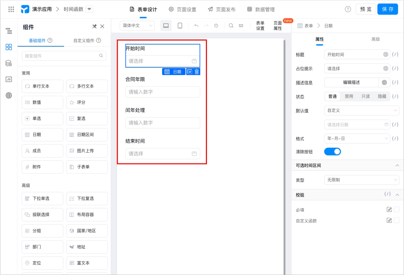Delete the selected 开始时间 field with trash icon
Screen dimensions: 404x275
click(x=197, y=72)
